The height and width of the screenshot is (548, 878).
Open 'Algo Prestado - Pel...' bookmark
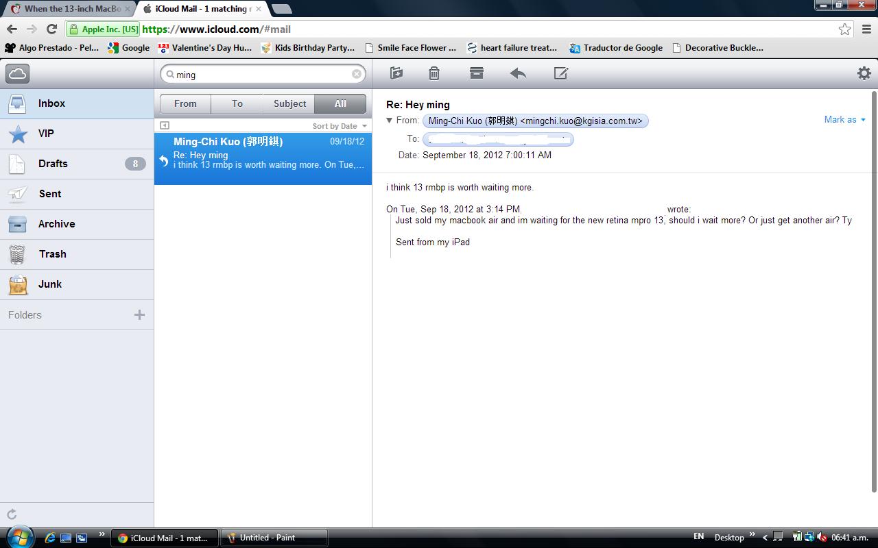pyautogui.click(x=52, y=48)
